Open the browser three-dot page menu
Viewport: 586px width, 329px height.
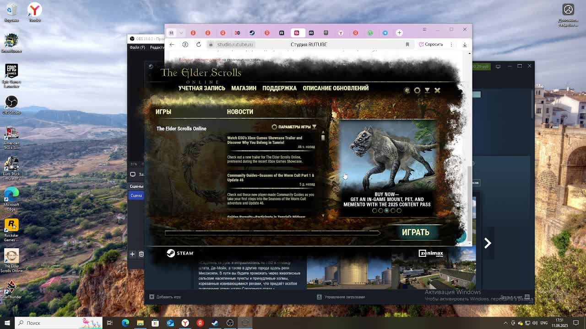[451, 44]
